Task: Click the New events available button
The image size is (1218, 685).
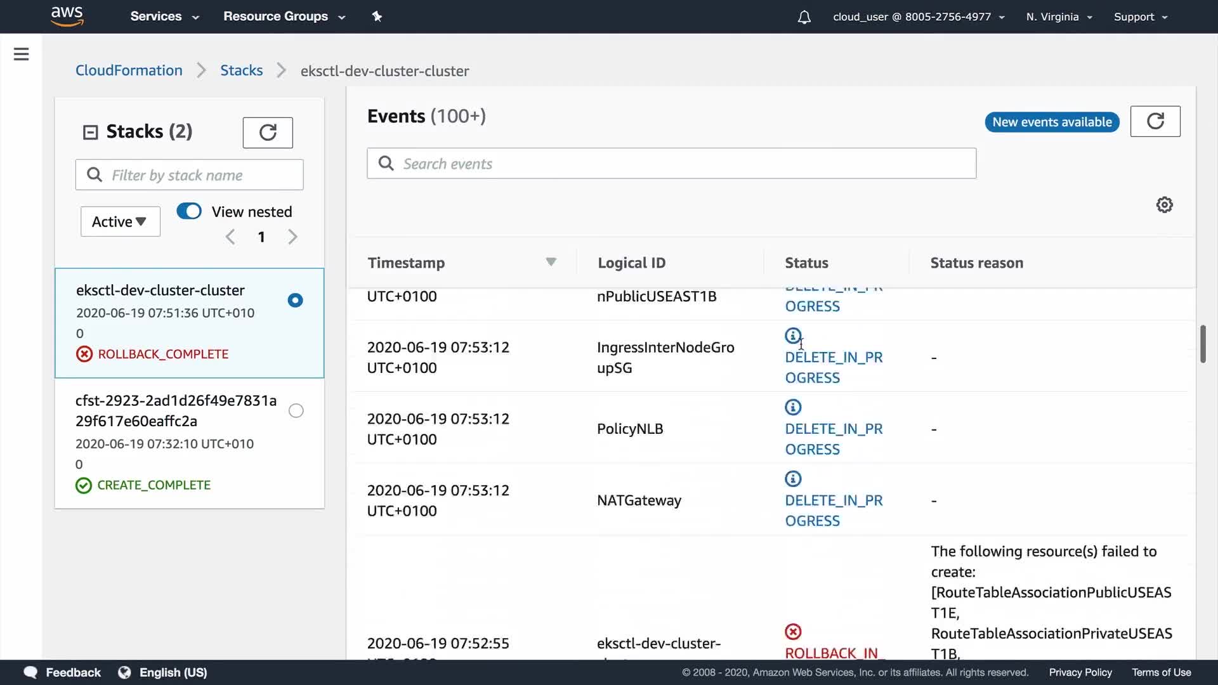Action: point(1051,122)
